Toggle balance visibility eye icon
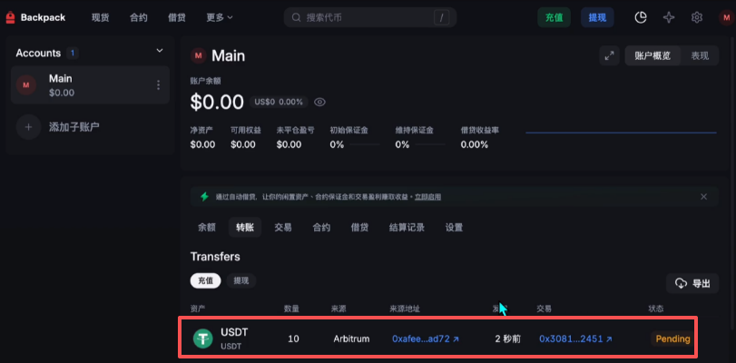736x363 pixels. pos(319,102)
